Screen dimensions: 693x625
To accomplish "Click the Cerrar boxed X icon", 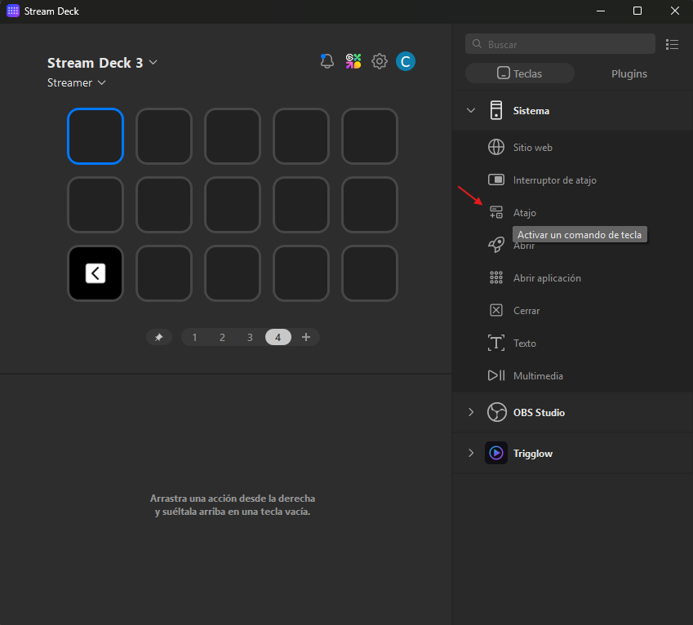I will (x=496, y=310).
